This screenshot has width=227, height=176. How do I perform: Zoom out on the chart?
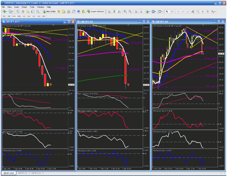pos(130,11)
